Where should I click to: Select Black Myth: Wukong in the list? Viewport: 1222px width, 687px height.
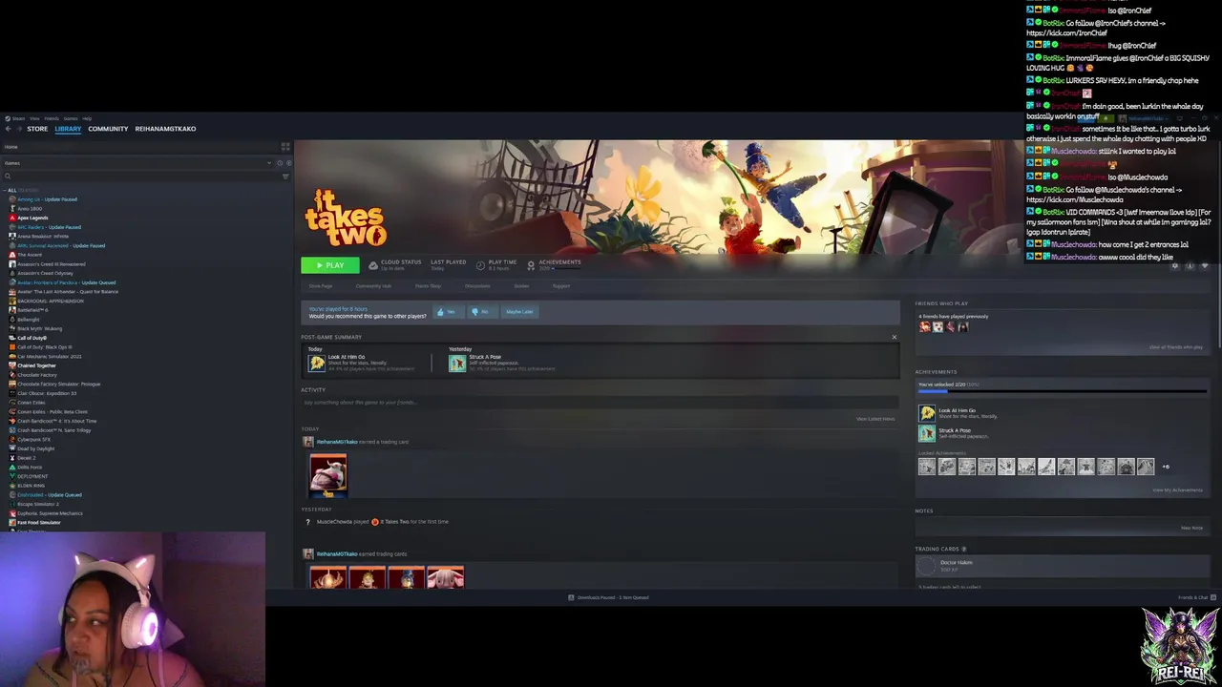point(38,328)
